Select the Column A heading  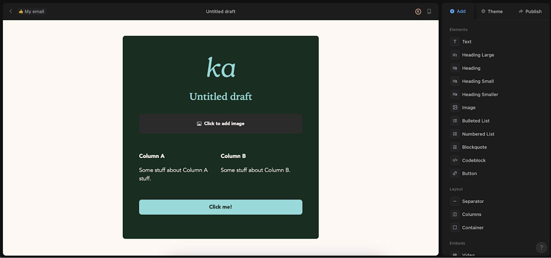tap(152, 156)
